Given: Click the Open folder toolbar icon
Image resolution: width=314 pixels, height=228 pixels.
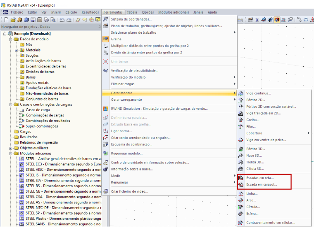Looking at the screenshot, I should point(13,20).
